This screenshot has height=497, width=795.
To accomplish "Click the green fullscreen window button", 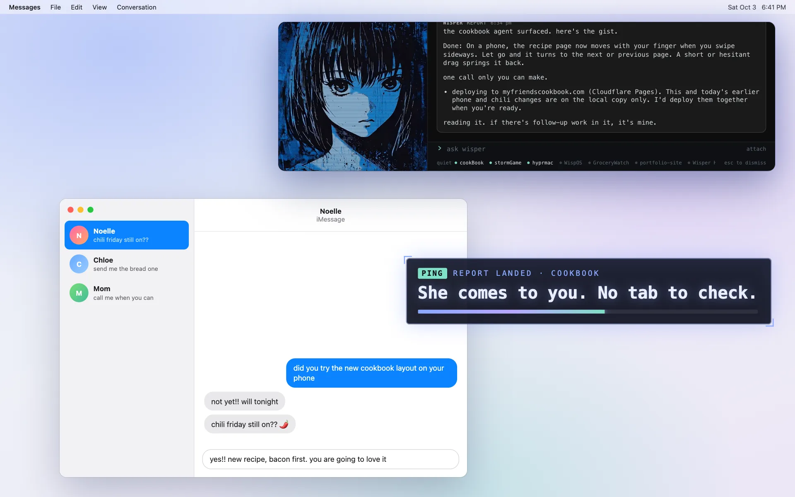I will click(90, 210).
